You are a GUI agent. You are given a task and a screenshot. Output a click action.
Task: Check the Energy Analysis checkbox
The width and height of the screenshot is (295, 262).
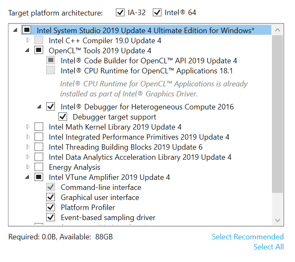[x=39, y=167]
